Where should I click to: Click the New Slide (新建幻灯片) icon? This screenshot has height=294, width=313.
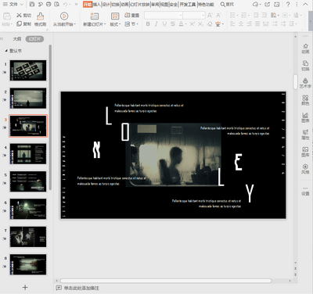point(94,16)
